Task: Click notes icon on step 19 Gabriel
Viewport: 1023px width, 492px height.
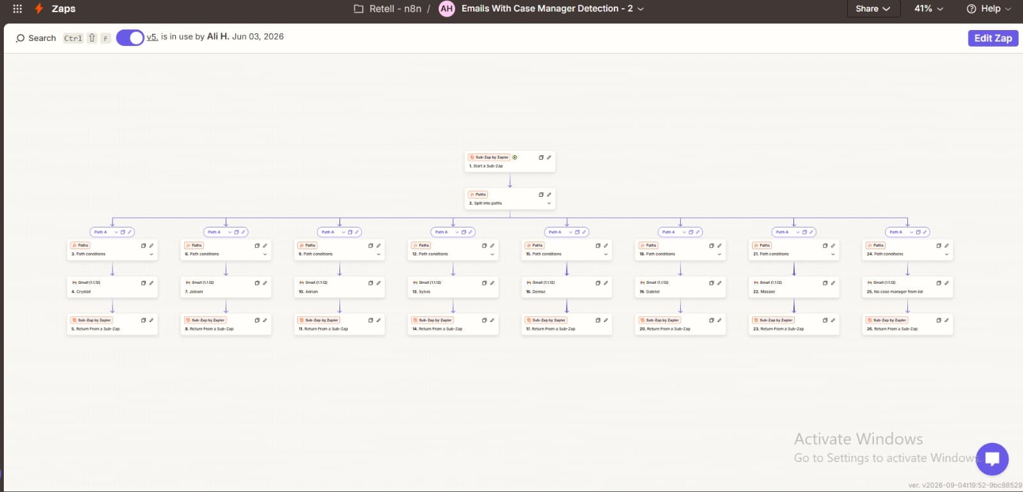Action: [x=712, y=282]
